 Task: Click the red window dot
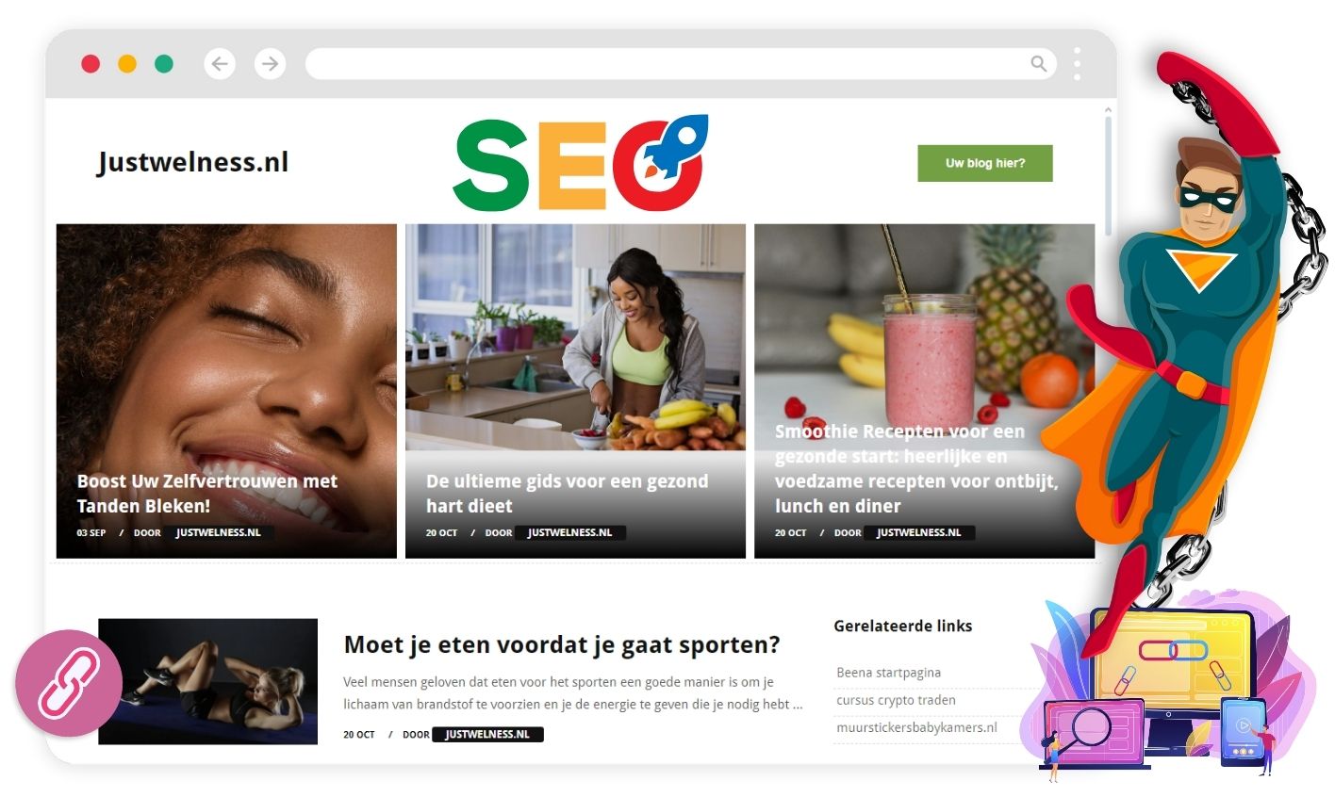[91, 64]
